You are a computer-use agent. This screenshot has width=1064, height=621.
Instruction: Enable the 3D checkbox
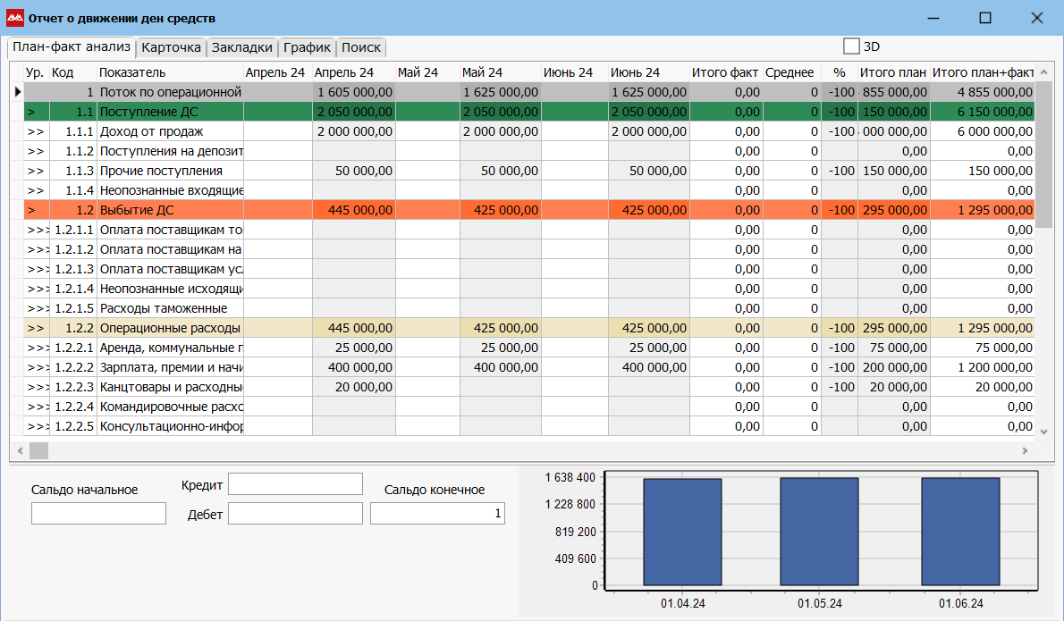[x=851, y=46]
